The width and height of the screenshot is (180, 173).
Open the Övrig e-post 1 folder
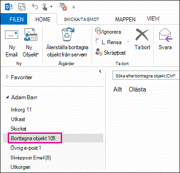(x=26, y=148)
